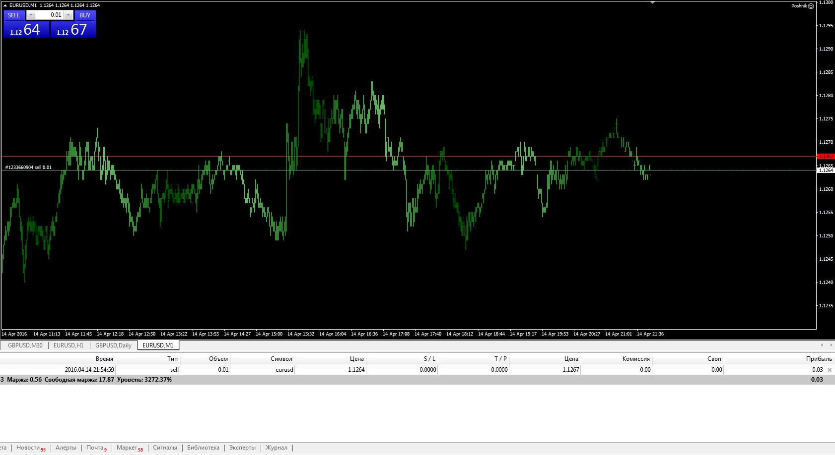Screen dimensions: 835x455
Task: Open the Маркет terminal tab
Action: pos(127,448)
